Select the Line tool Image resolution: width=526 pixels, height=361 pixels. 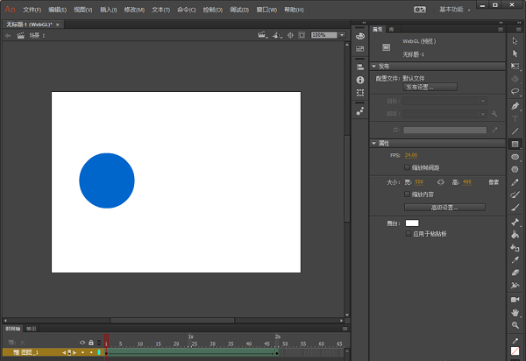(515, 130)
